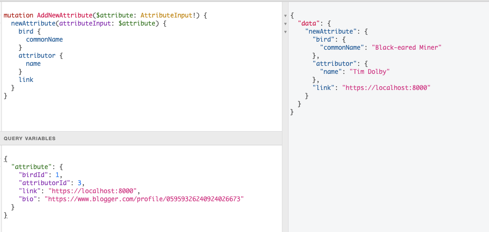Click the "bird" key in the result pane

pyautogui.click(x=324, y=39)
